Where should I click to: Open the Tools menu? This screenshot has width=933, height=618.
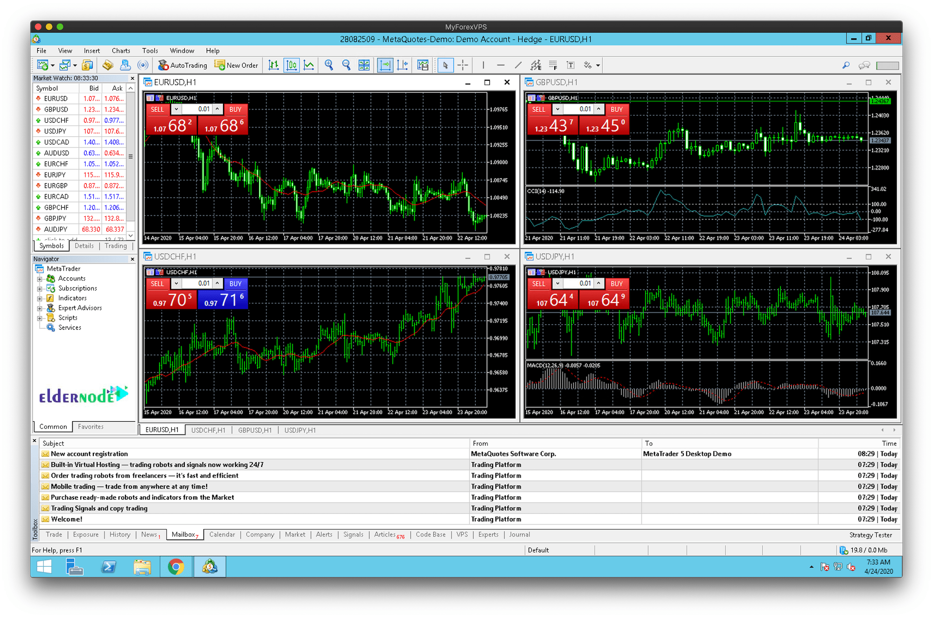(150, 50)
